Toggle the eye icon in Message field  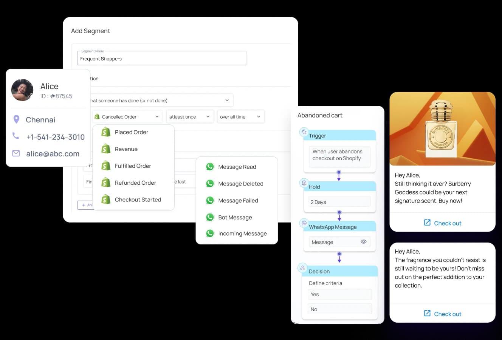click(x=363, y=242)
